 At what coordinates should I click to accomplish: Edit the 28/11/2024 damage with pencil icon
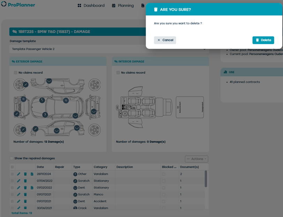(x=18, y=174)
